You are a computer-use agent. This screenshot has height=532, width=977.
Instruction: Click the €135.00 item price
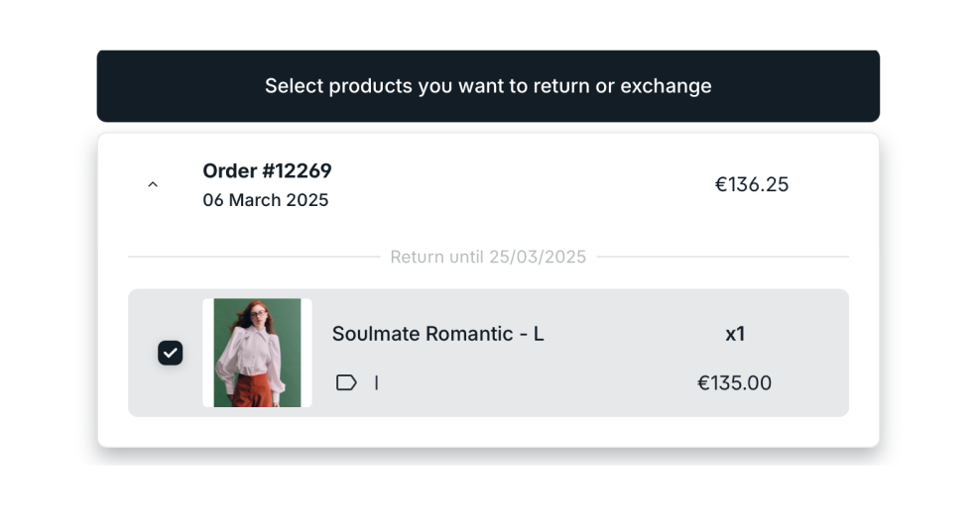pyautogui.click(x=734, y=383)
